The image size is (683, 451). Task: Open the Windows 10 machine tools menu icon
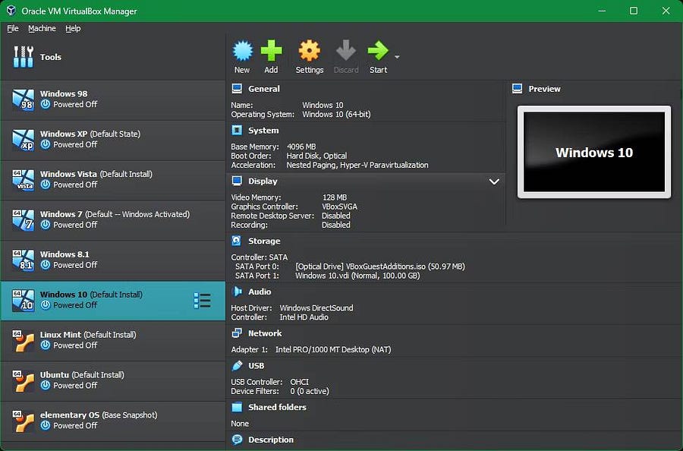pos(202,301)
